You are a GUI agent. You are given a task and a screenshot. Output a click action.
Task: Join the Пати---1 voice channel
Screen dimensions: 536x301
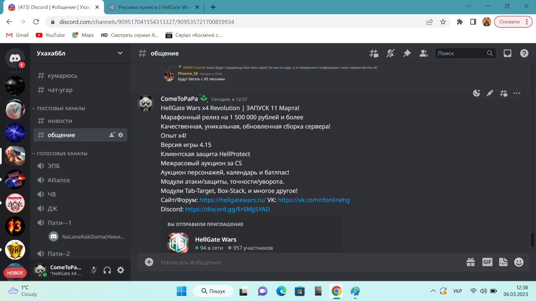80,223
